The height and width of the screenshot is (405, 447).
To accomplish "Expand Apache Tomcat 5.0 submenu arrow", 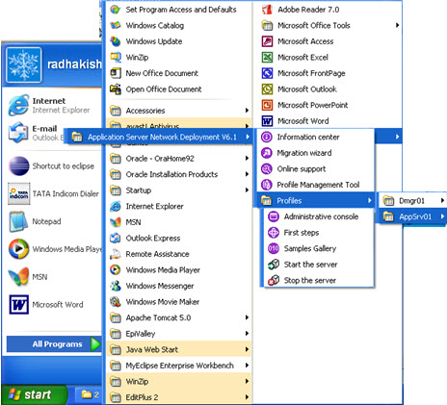I will [x=247, y=317].
